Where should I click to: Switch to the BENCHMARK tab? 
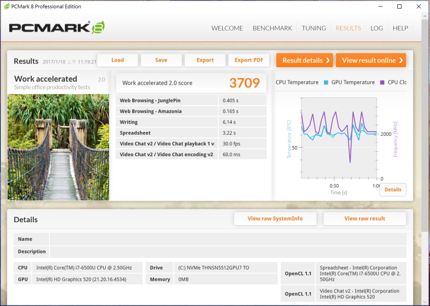coord(273,28)
